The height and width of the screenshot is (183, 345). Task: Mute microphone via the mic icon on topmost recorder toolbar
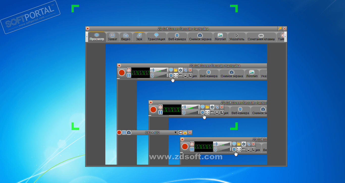(x=152, y=75)
